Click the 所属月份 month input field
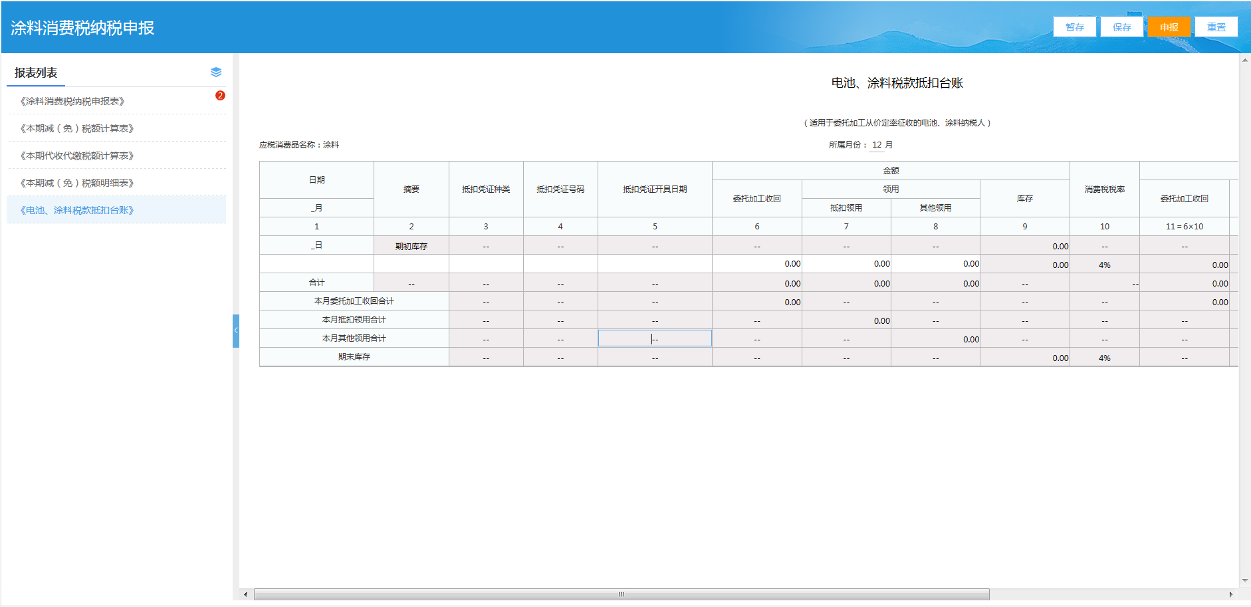Screen dimensions: 1251x607 pos(877,145)
